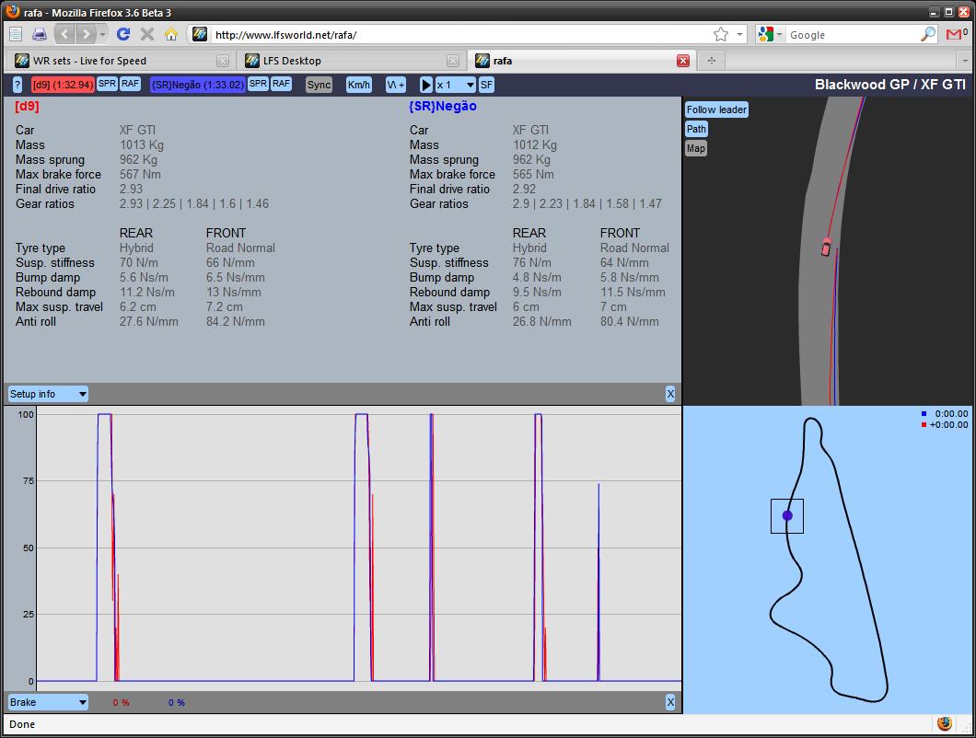Toggle the Follow leader option
The height and width of the screenshot is (738, 976).
716,110
